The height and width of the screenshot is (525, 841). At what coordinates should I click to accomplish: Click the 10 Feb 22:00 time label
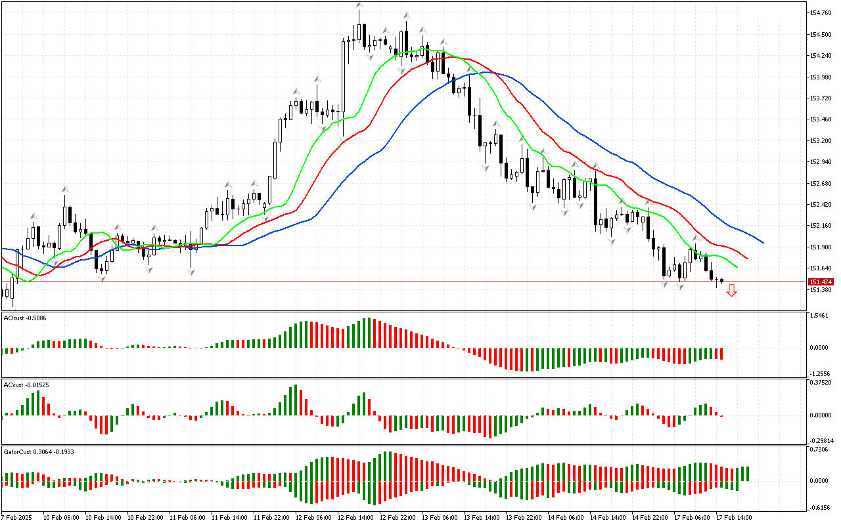(147, 517)
